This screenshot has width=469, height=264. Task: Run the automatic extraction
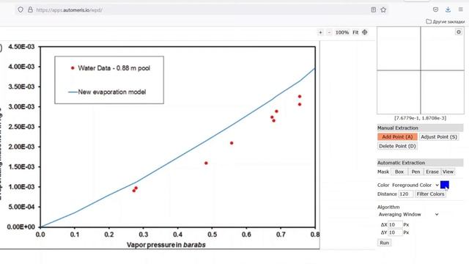coord(384,243)
